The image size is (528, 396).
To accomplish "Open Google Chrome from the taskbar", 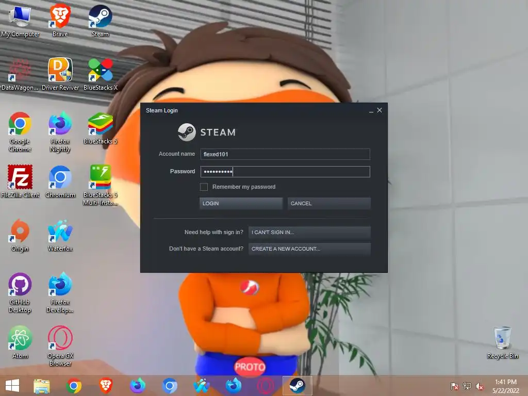I will coord(74,386).
